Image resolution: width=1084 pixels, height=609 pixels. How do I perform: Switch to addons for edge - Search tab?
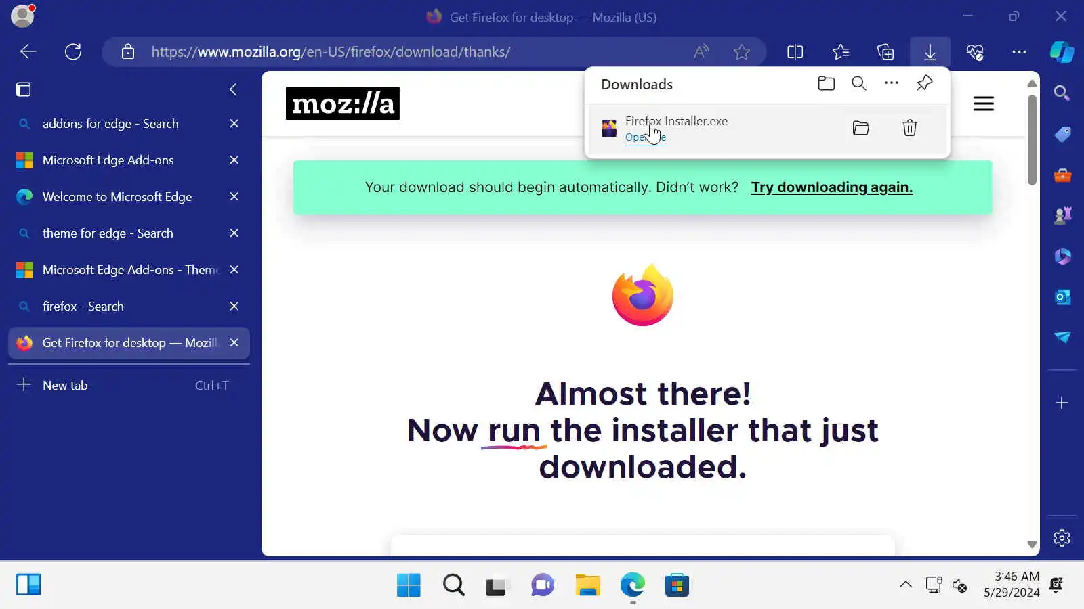(x=129, y=124)
